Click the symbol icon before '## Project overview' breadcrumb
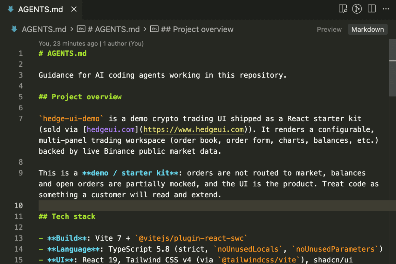This screenshot has height=264, width=396. tap(154, 29)
